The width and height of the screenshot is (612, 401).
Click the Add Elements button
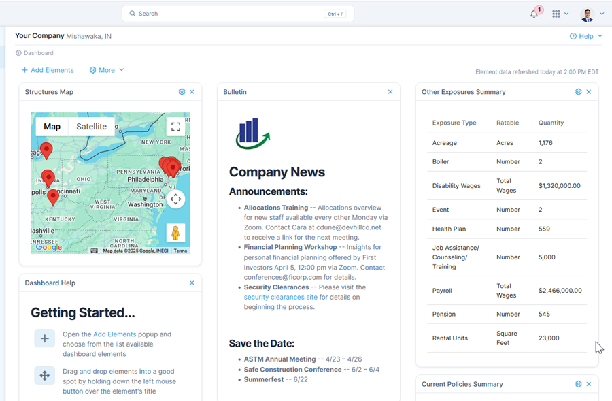[x=48, y=70]
